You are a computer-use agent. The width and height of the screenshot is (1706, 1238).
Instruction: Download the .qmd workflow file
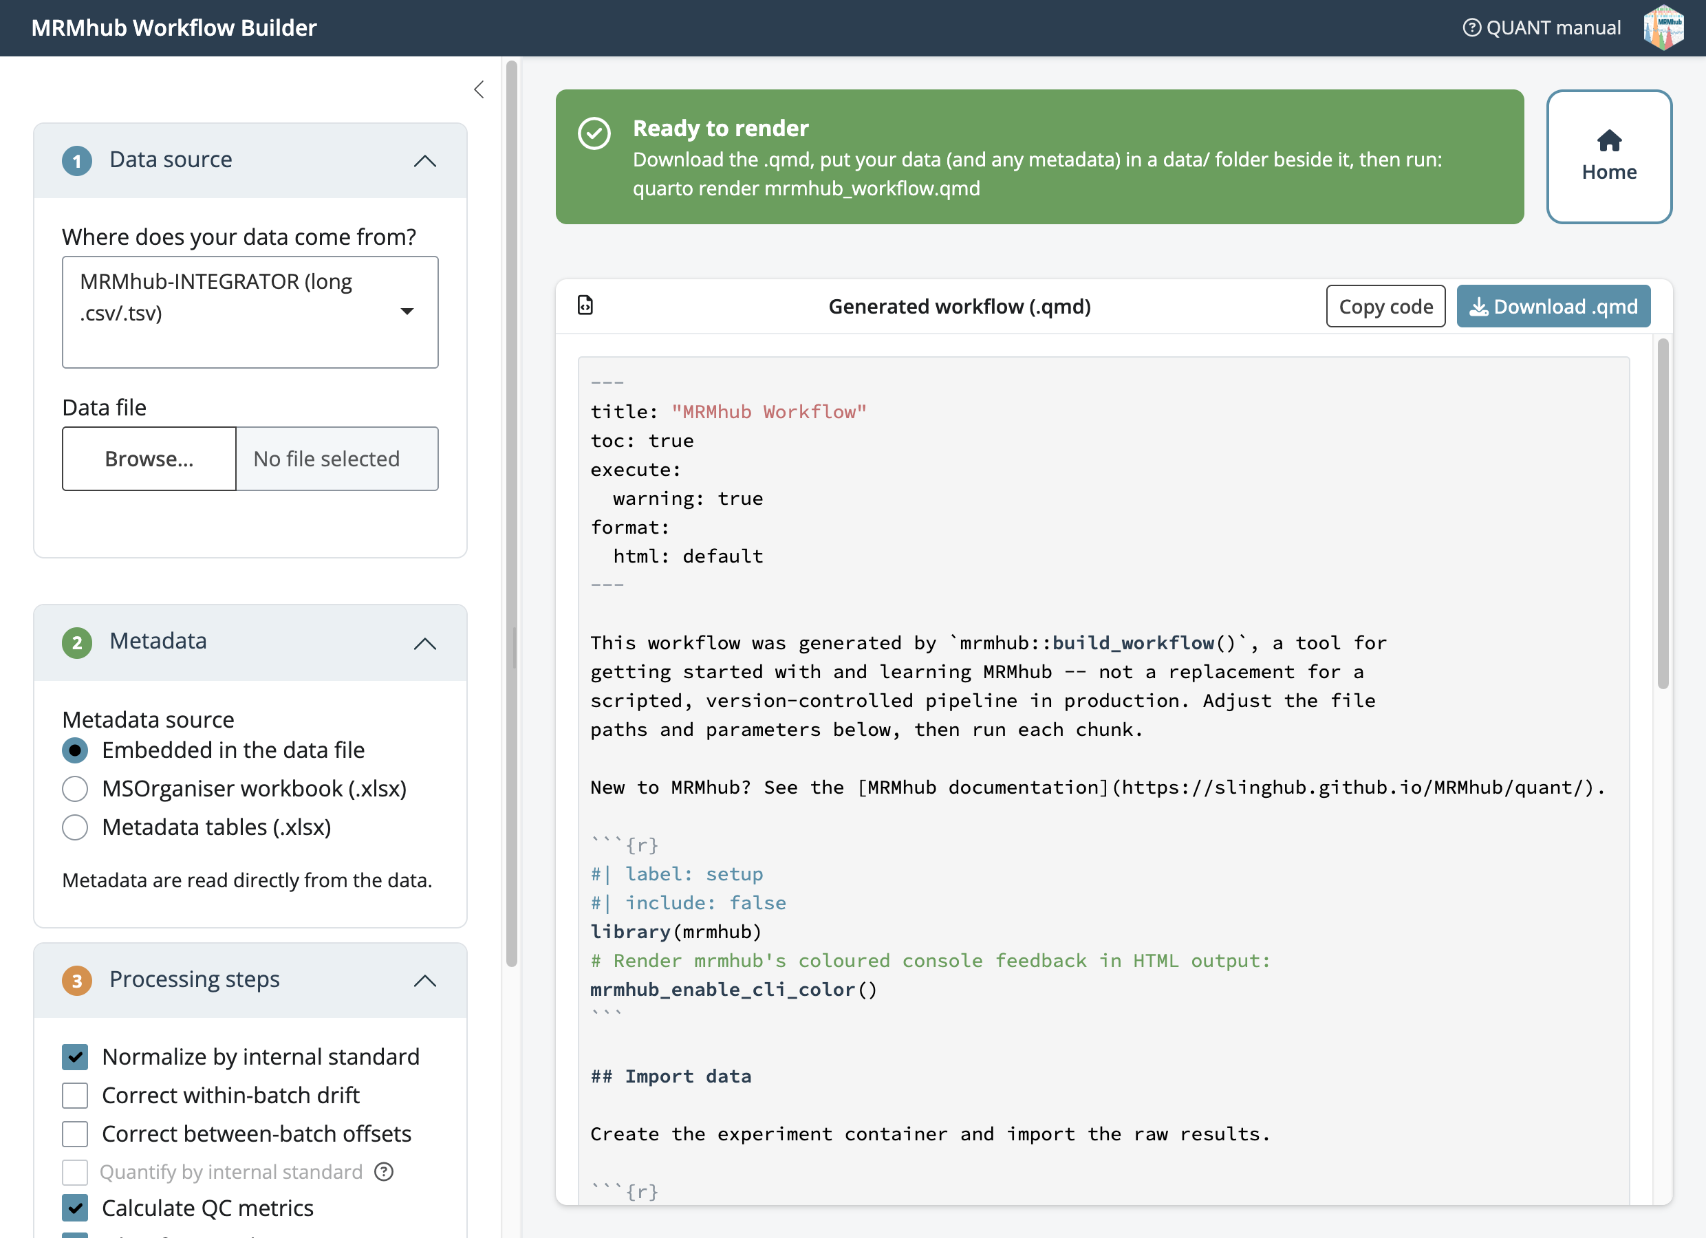point(1553,306)
